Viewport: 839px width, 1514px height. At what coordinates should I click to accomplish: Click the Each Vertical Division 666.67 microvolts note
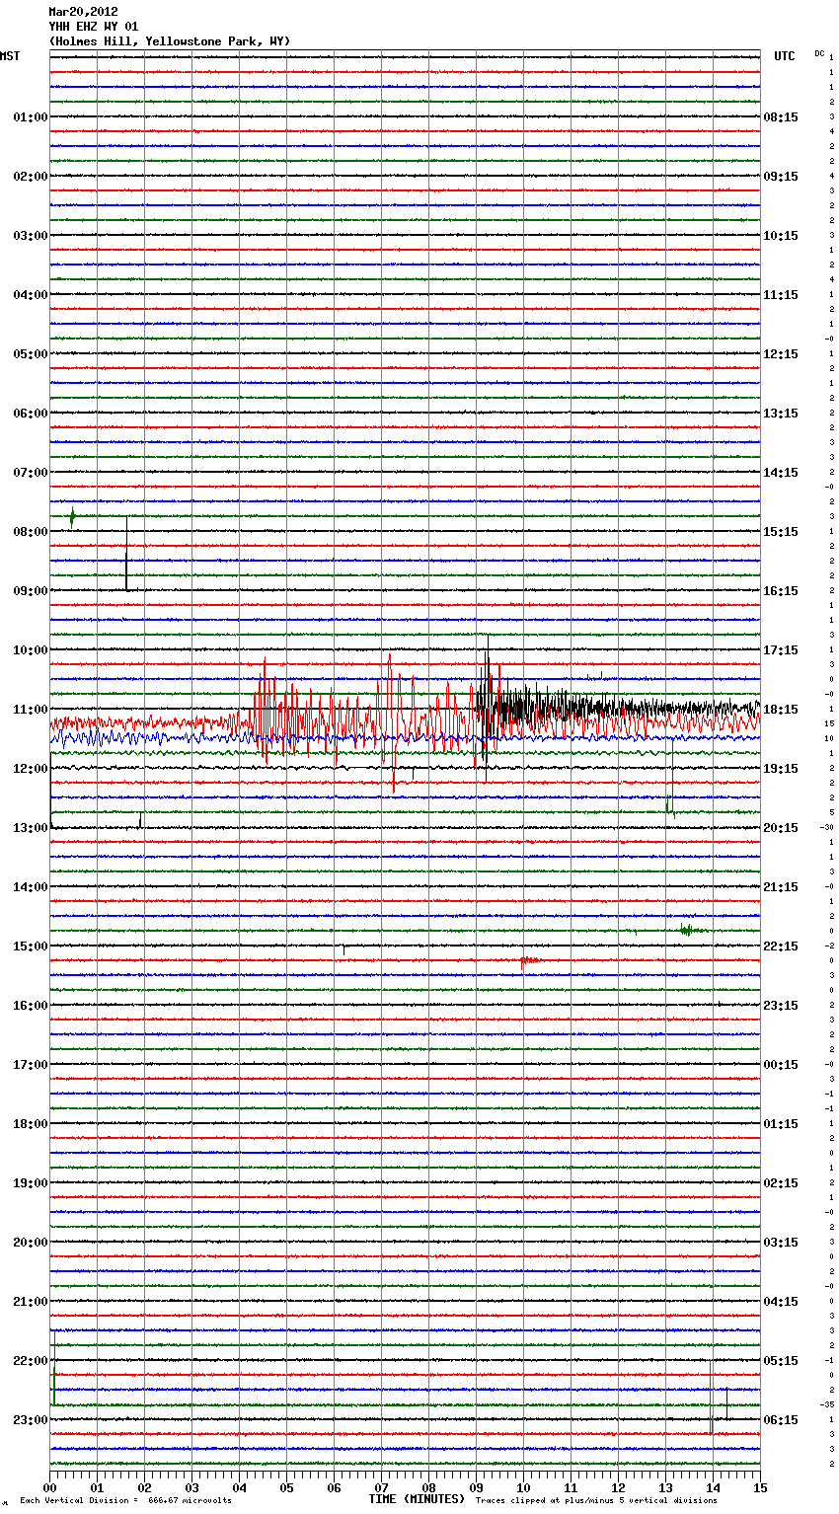click(125, 1501)
